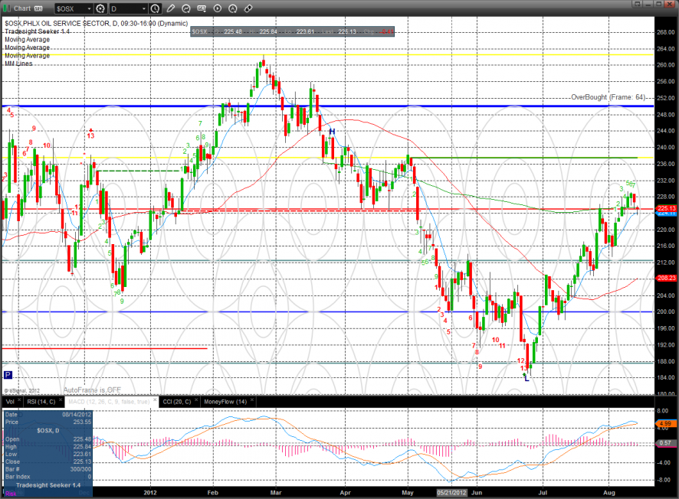
Task: Click the link/detach toolbar icon
Action: [x=248, y=8]
